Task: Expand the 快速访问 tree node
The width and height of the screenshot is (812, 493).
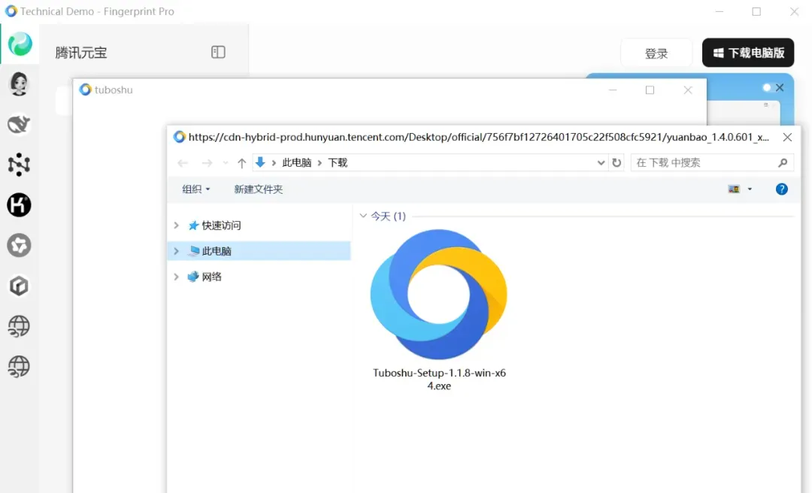Action: click(176, 225)
